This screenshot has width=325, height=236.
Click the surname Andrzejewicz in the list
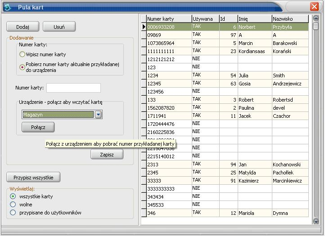tap(287, 84)
